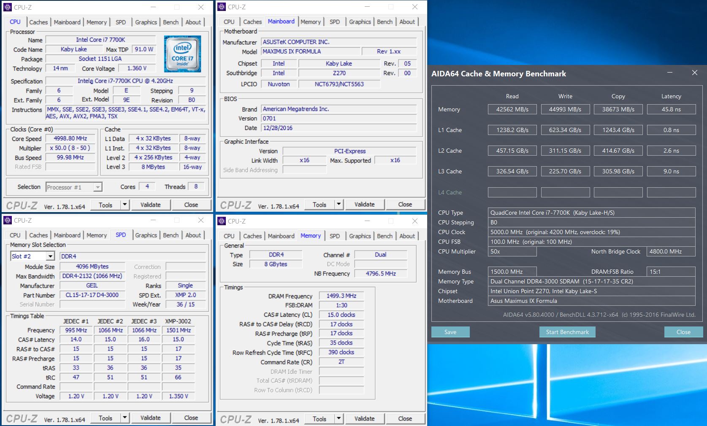The image size is (707, 426).
Task: Click the BIOS version 0701 field
Action: tap(339, 119)
